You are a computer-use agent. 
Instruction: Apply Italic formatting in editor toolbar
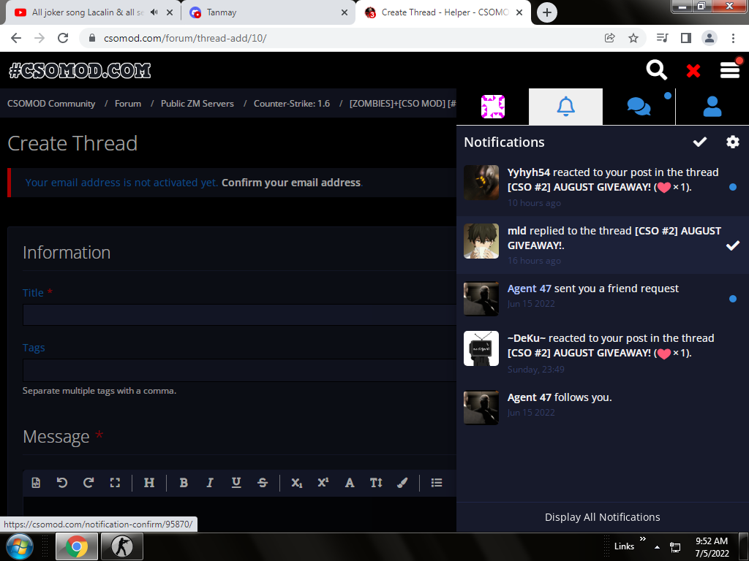(x=210, y=483)
